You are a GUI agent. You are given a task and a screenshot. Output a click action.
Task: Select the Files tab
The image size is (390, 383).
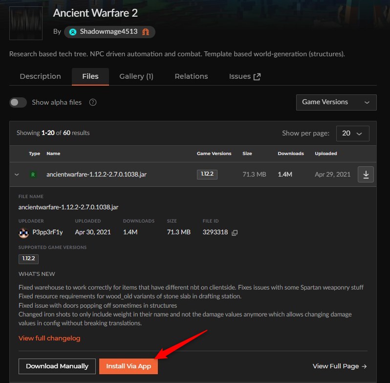(x=90, y=76)
